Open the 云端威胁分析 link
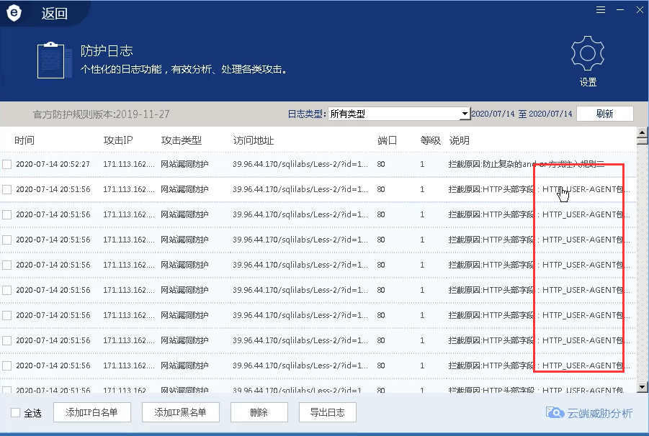 [x=600, y=413]
